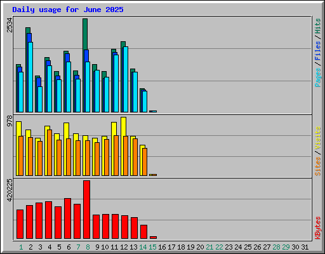325x254 pixels.
Task: Click the cyan pages bar for day 12
Action: (126, 79)
